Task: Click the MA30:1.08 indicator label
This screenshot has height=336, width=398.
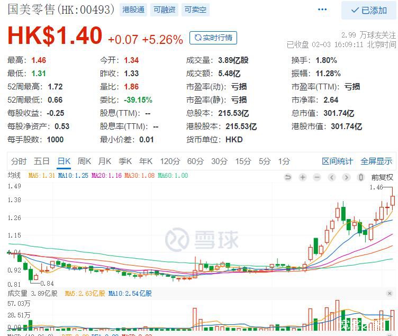Action: [139, 175]
